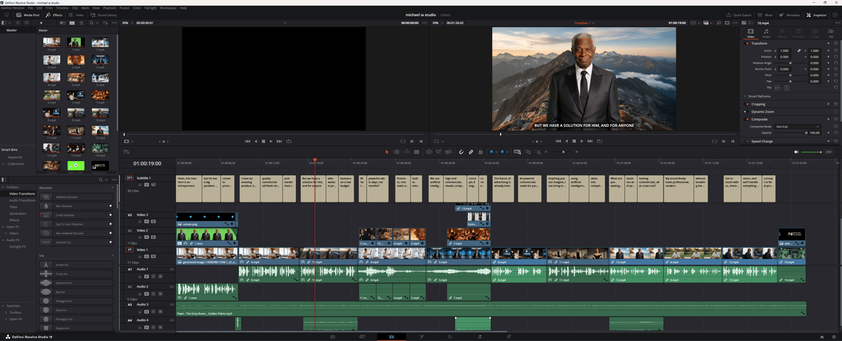Open the Workspace menu

pos(168,8)
